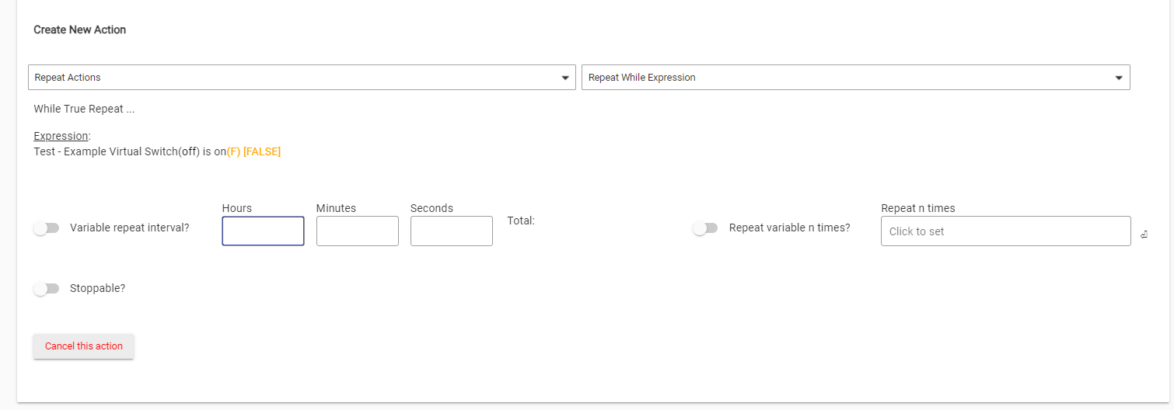Click the Repeat variable n times? label
Screen dimensions: 1174x410
[789, 228]
